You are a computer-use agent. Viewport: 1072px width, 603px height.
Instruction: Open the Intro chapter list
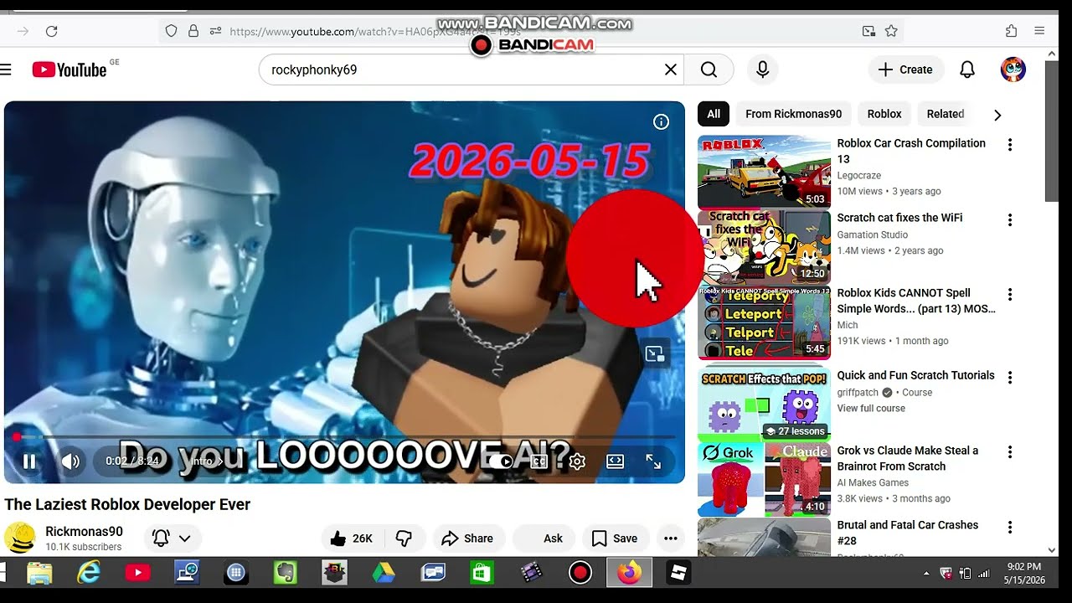click(208, 461)
